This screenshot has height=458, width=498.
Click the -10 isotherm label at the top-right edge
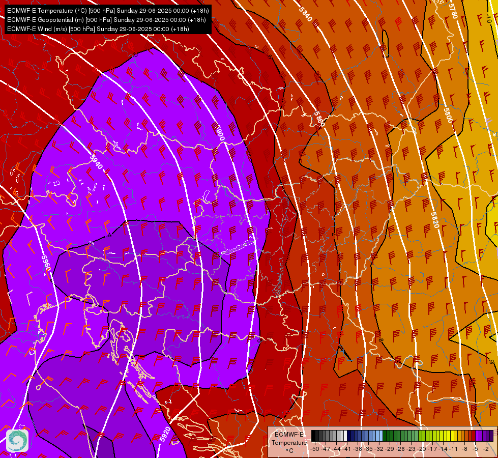489,18
